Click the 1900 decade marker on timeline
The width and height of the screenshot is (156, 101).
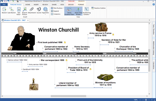pyautogui.click(x=45, y=54)
